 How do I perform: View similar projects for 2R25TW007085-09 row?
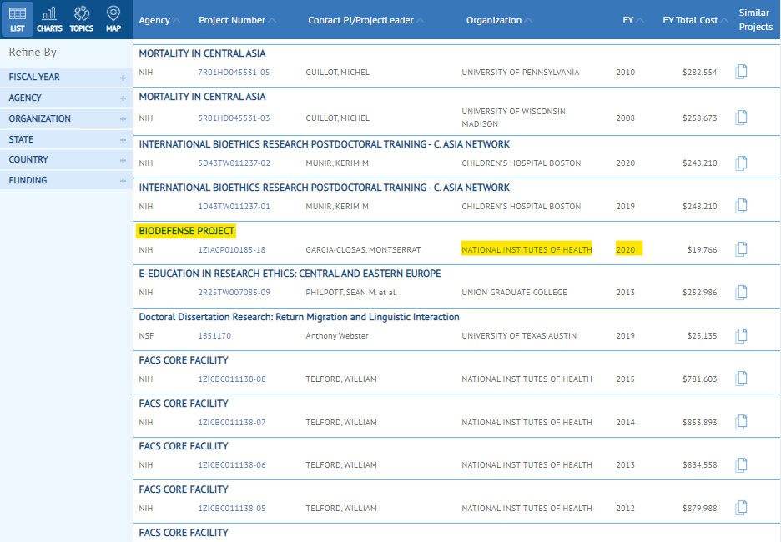tap(741, 292)
